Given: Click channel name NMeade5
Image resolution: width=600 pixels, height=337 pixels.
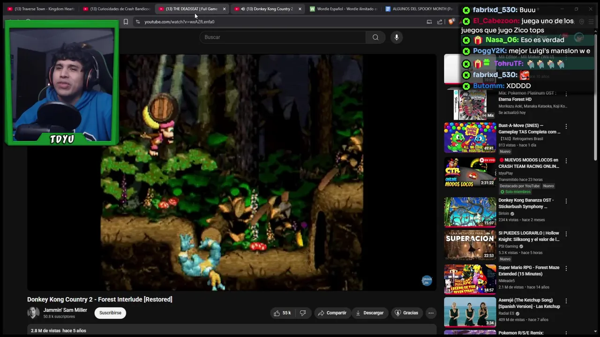Looking at the screenshot, I should point(506,281).
